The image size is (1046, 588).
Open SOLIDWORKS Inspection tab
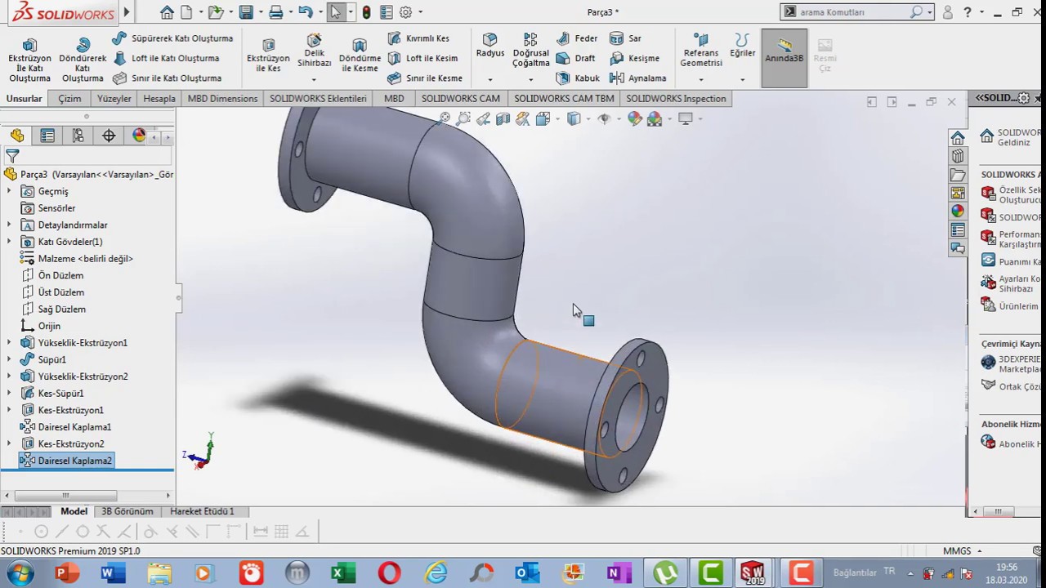click(676, 99)
